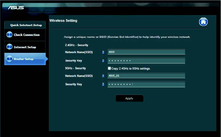Go to the router home page icon
This screenshot has width=221, height=137.
coord(203,22)
